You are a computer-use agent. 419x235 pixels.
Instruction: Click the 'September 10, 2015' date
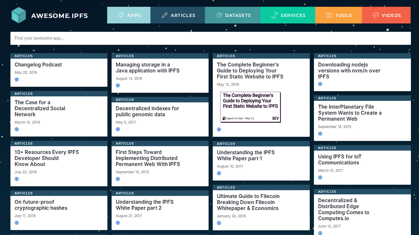coord(132,172)
